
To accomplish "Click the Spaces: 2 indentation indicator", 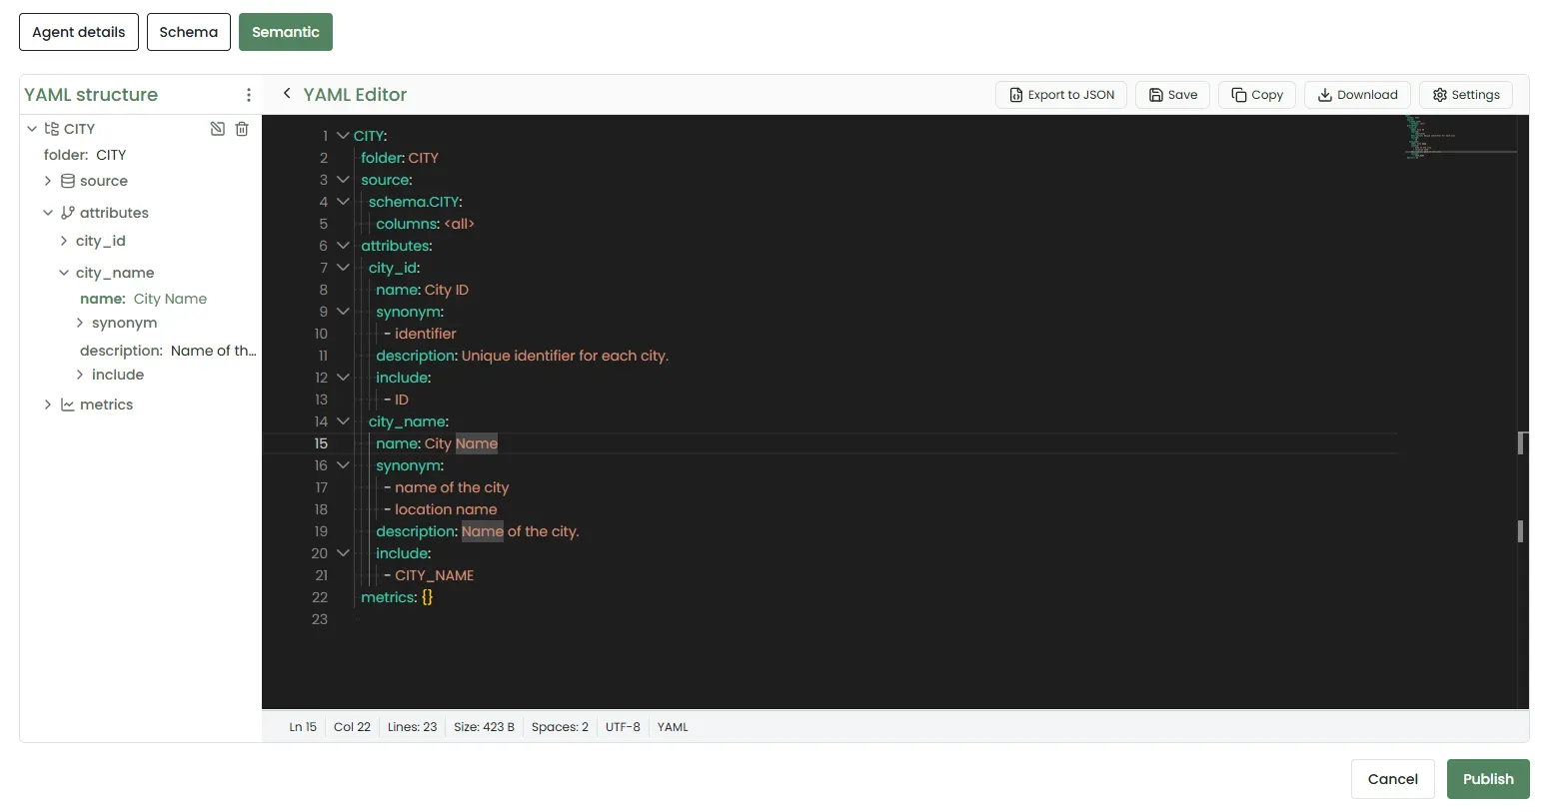I will [x=560, y=727].
